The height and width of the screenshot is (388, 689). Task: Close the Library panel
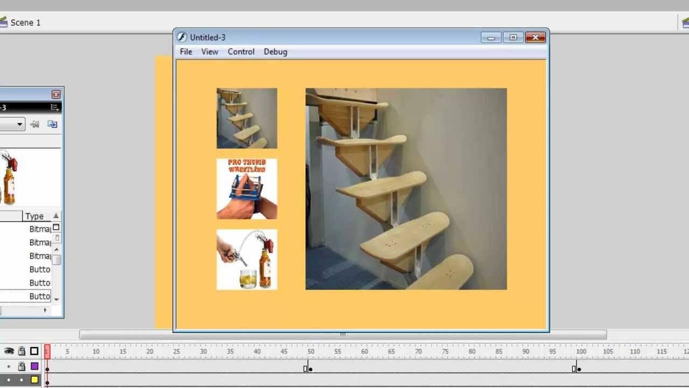click(55, 94)
